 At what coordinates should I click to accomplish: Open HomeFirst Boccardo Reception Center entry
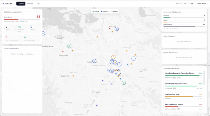(x=183, y=75)
